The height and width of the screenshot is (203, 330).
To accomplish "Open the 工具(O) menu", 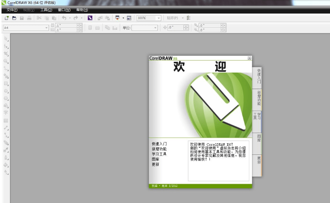I will (x=46, y=10).
